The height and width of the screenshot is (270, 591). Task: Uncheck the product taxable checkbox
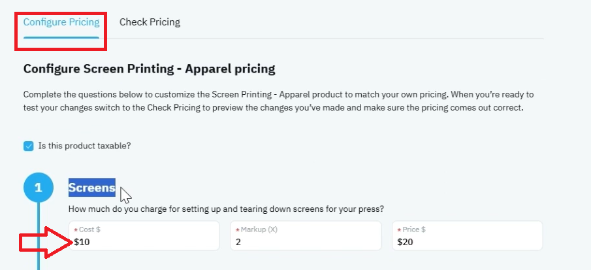29,146
